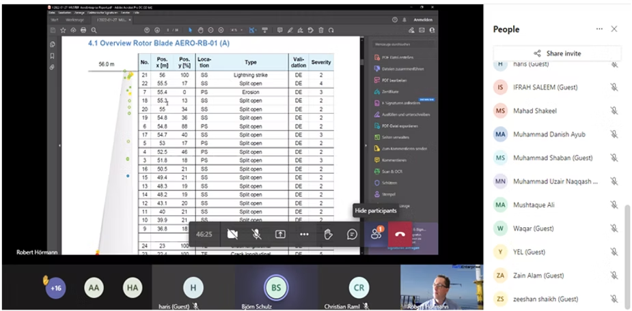
Task: Hide participants using the people icon
Action: (376, 234)
